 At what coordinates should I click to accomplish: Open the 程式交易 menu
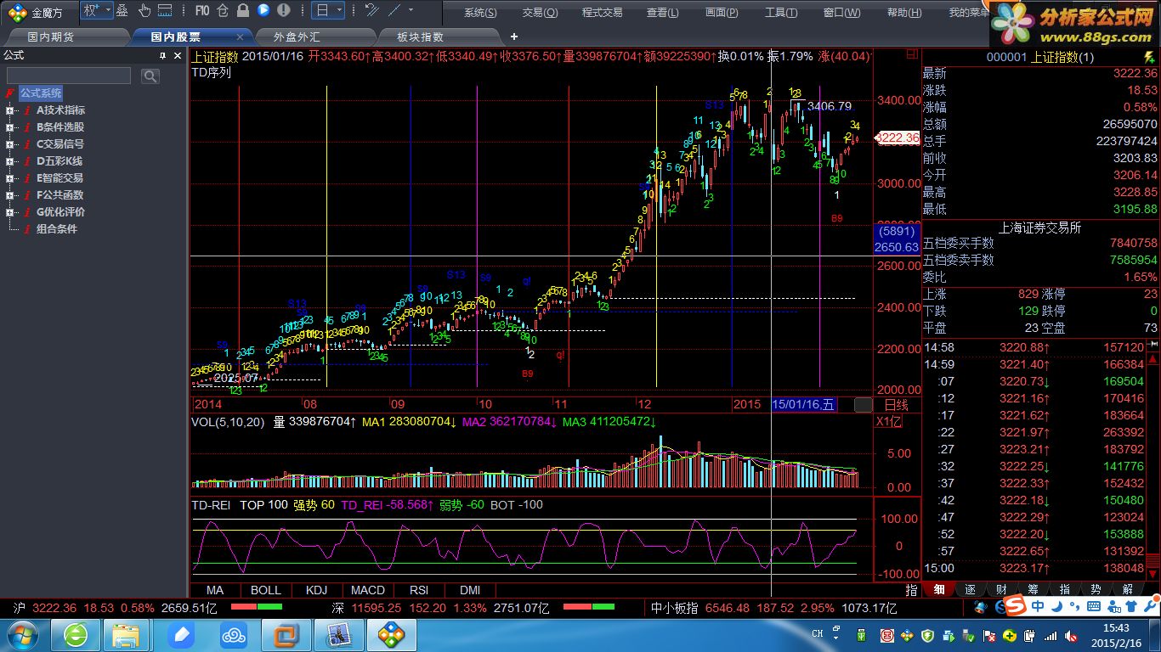[x=602, y=13]
